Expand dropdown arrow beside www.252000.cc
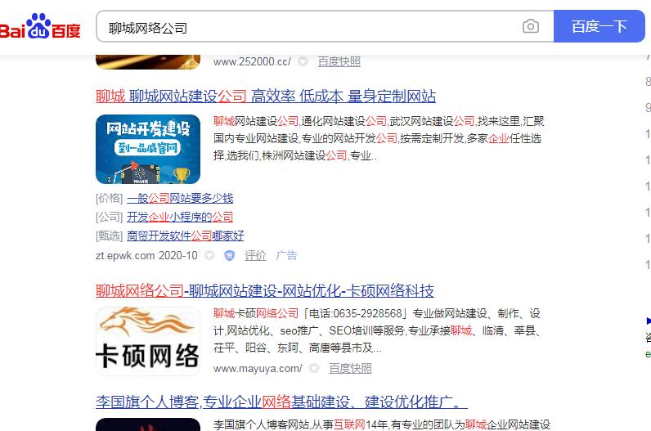Viewport: 651px width, 431px height. pos(303,61)
